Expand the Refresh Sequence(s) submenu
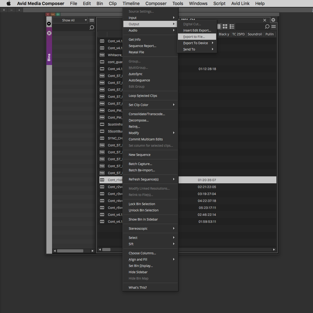 coord(151,179)
